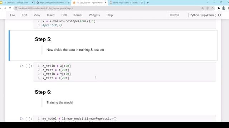Click the Trusted notebook button
Image resolution: width=229 pixels, height=128 pixels.
[x=174, y=15]
